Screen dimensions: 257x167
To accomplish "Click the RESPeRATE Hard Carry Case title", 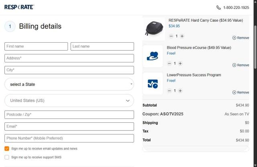I will point(206,21).
